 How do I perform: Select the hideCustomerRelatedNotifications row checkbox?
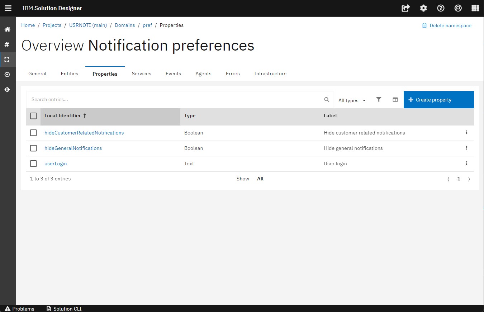pyautogui.click(x=33, y=133)
